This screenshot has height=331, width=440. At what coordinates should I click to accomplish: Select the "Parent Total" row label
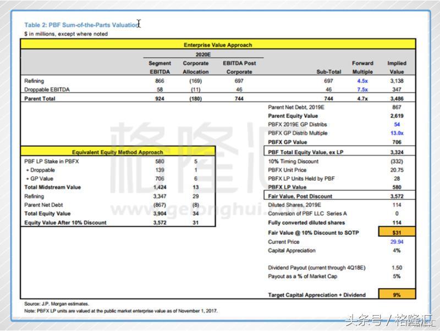tap(40, 99)
